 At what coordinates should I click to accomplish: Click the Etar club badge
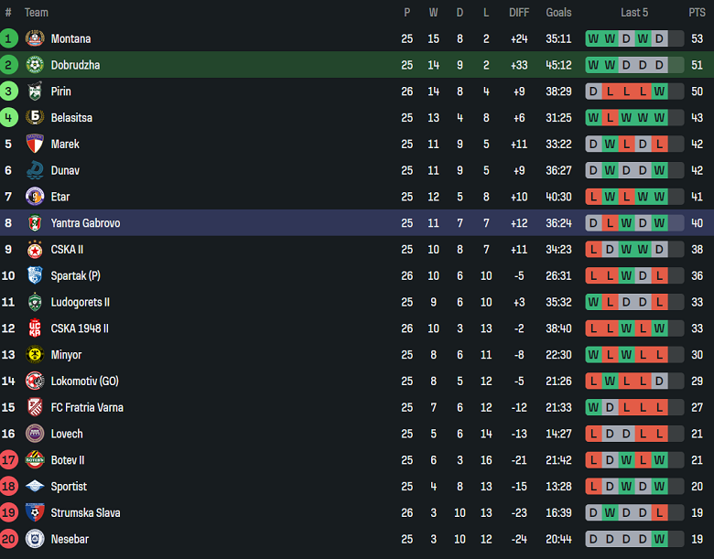35,197
